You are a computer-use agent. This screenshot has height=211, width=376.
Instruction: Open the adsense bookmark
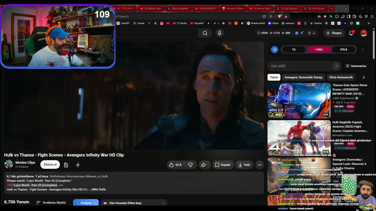point(288,23)
